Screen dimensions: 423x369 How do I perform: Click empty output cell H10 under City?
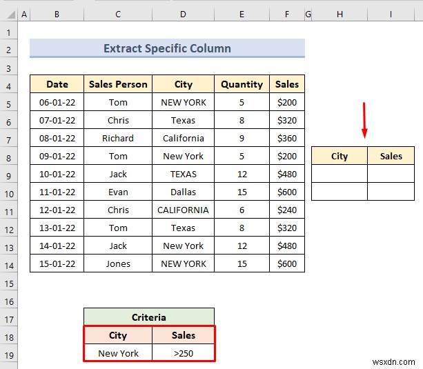click(x=340, y=192)
